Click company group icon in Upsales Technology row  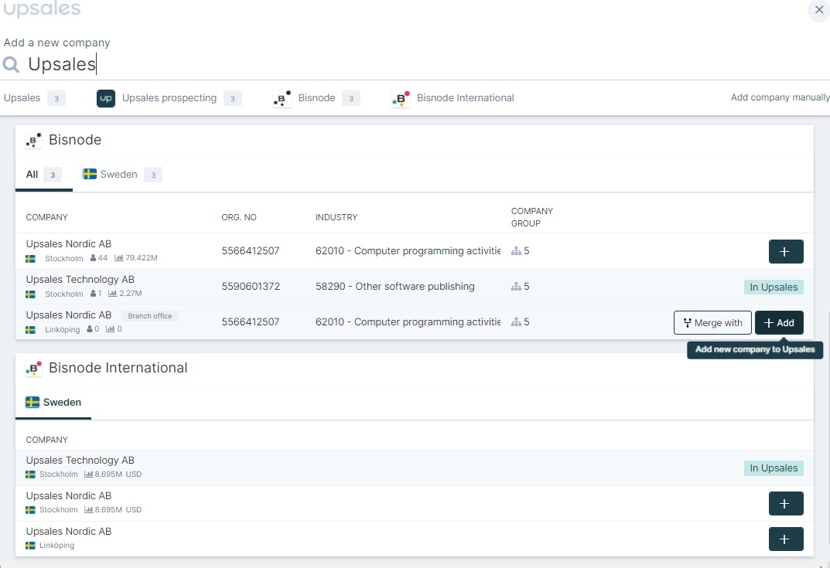click(516, 287)
